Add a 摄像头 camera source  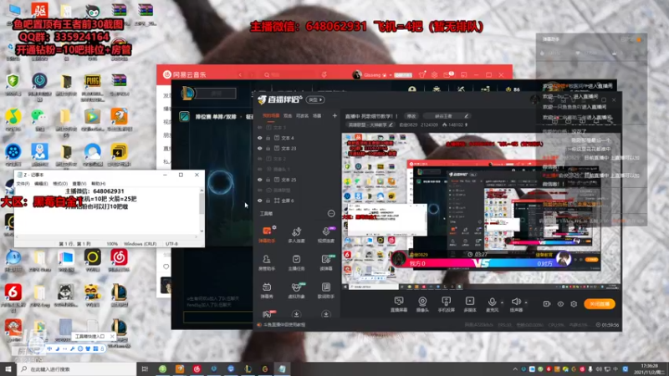tap(422, 304)
